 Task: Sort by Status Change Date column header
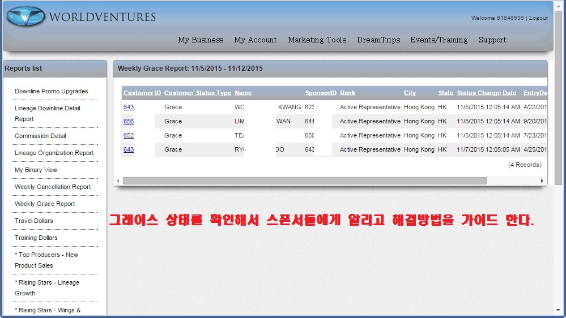486,93
